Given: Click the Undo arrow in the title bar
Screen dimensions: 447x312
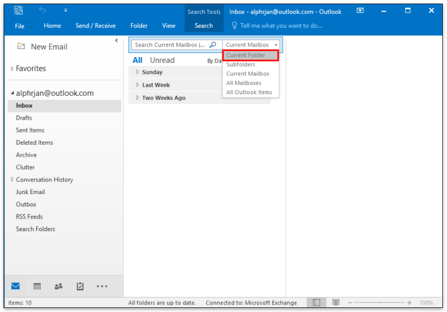Looking at the screenshot, I should pos(42,10).
